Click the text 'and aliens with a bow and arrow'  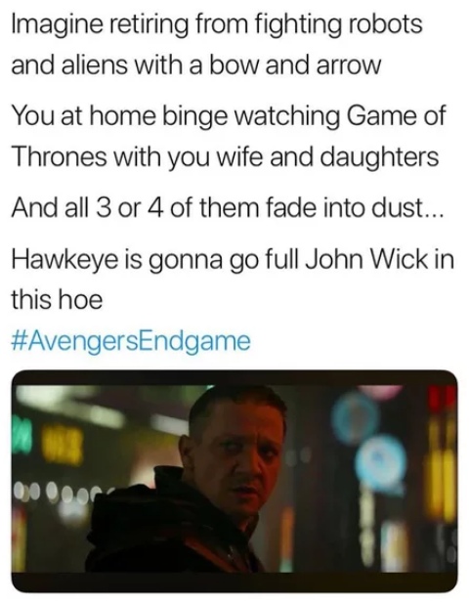[x=195, y=65]
